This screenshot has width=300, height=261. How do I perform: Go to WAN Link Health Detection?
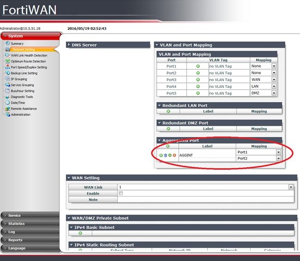pyautogui.click(x=29, y=55)
